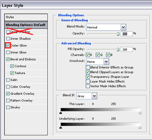Open Inner Shadow settings by its label
This screenshot has width=152, height=140.
[21, 39]
